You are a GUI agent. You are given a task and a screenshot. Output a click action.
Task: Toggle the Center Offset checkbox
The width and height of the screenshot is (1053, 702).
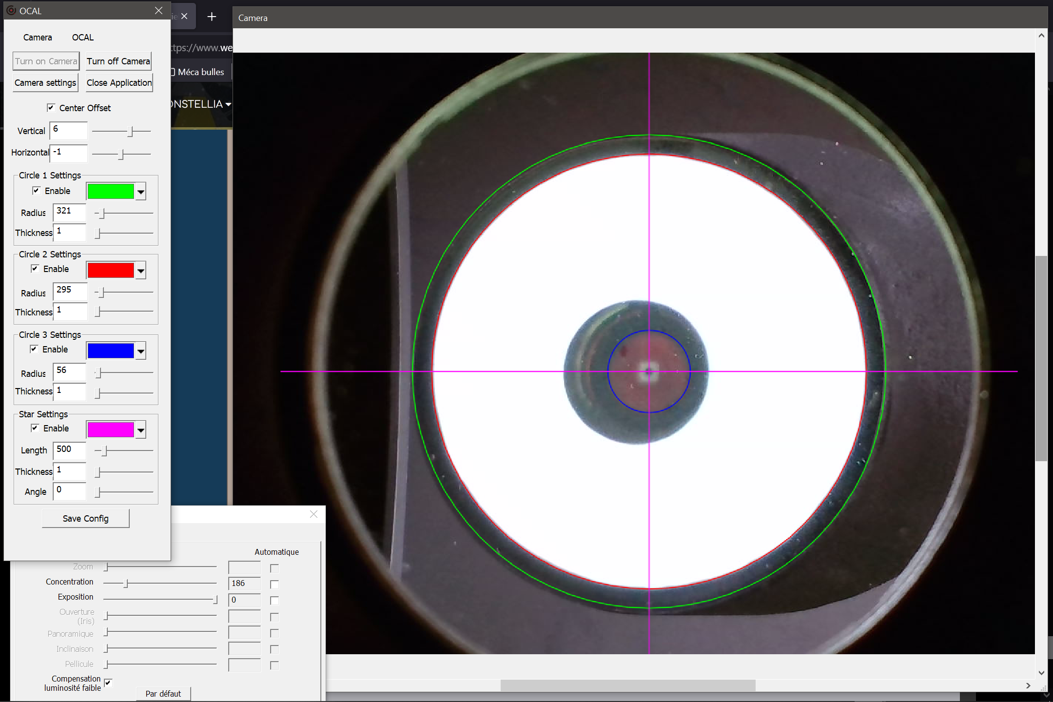(51, 108)
